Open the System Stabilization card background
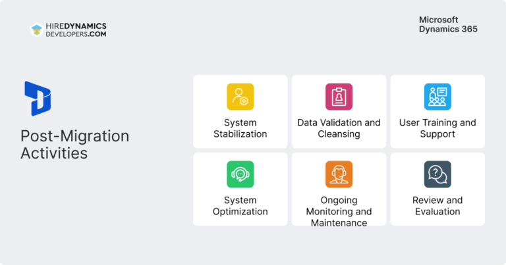 click(240, 111)
